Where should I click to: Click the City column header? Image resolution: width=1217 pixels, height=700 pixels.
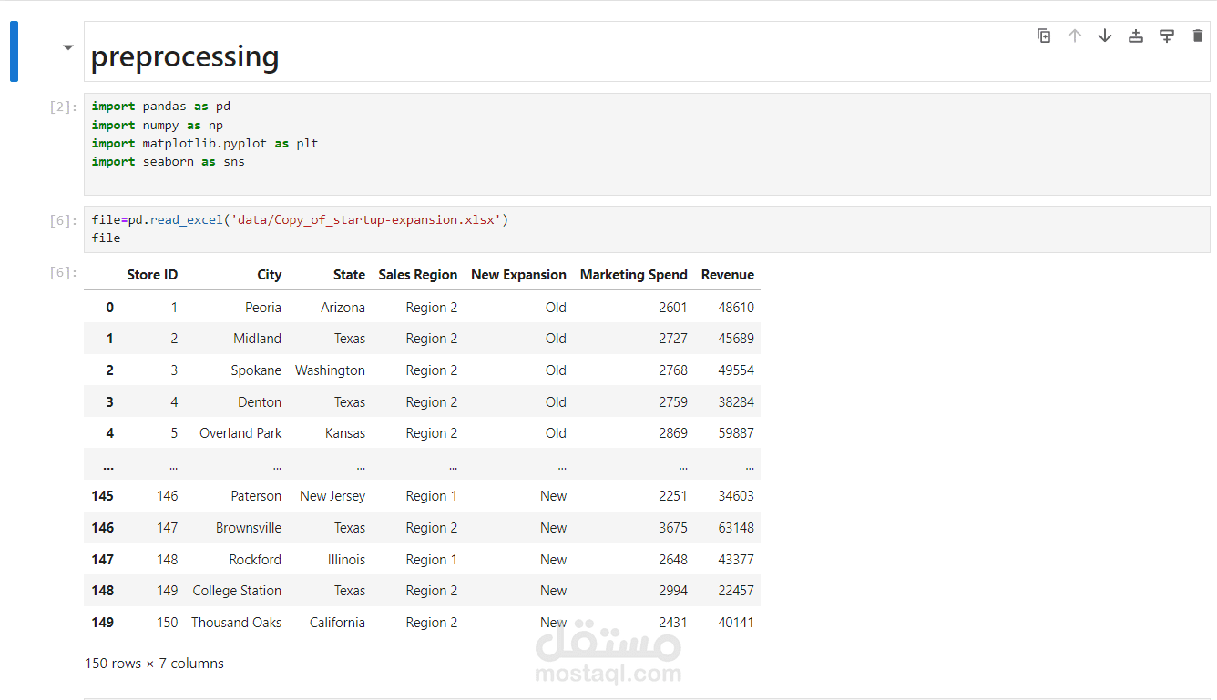[x=269, y=275]
